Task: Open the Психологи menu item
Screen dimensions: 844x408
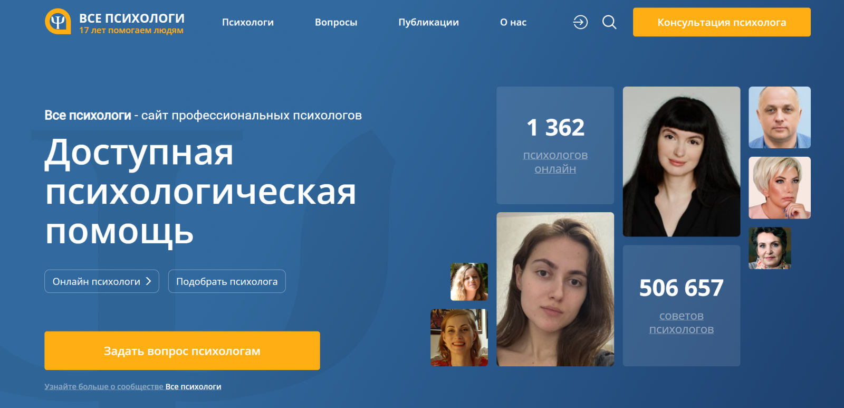Action: pyautogui.click(x=248, y=22)
